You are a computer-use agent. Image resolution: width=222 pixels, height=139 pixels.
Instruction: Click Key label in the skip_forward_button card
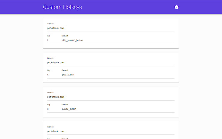49,36
